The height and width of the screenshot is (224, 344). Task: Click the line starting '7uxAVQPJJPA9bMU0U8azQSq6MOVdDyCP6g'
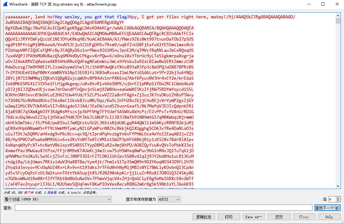(x=99, y=56)
